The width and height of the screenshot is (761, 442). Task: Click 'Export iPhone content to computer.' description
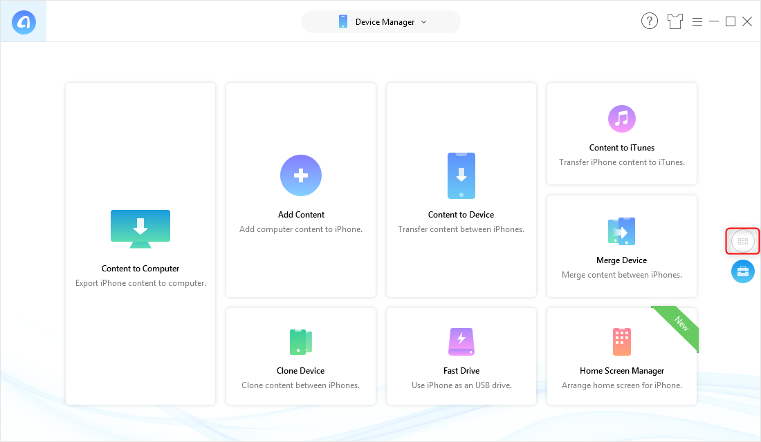[x=140, y=283]
